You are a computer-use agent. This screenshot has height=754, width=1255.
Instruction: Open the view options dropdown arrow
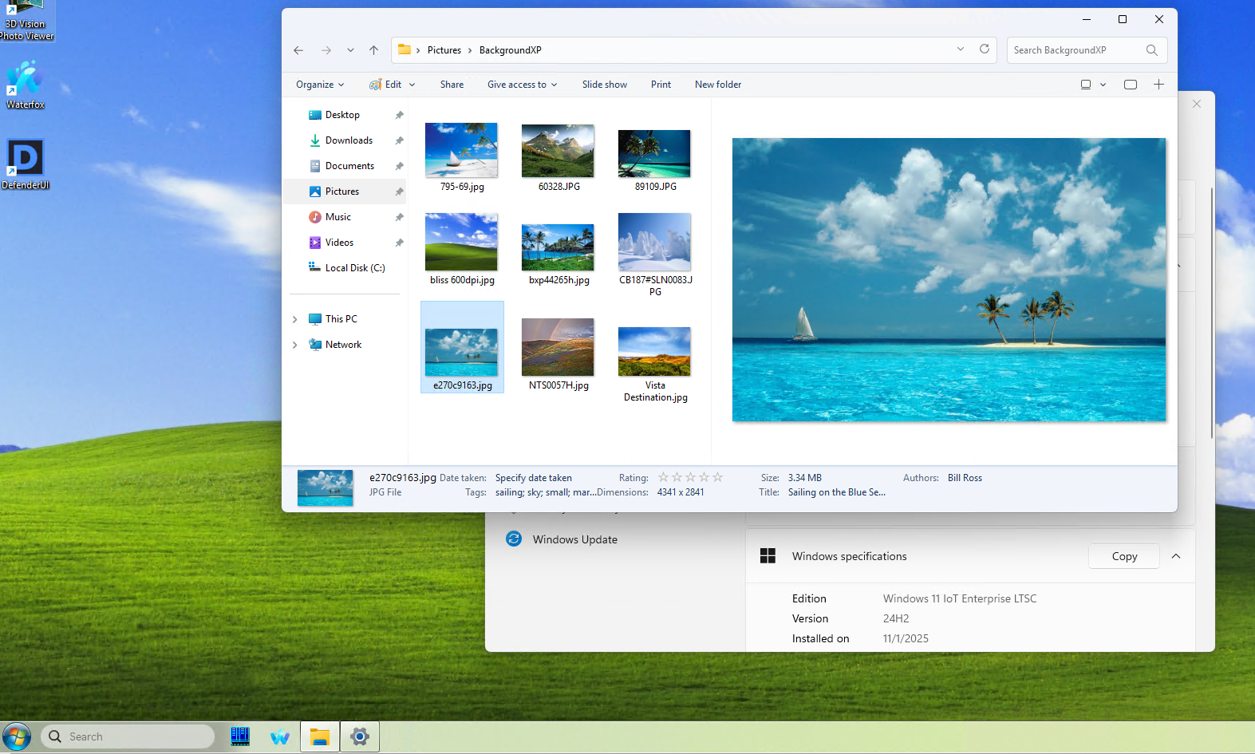1103,85
